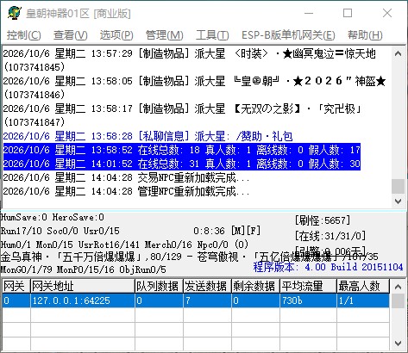
Task: Select log line 13:57:29 幽冥鬼泣 entry
Action: 190,60
